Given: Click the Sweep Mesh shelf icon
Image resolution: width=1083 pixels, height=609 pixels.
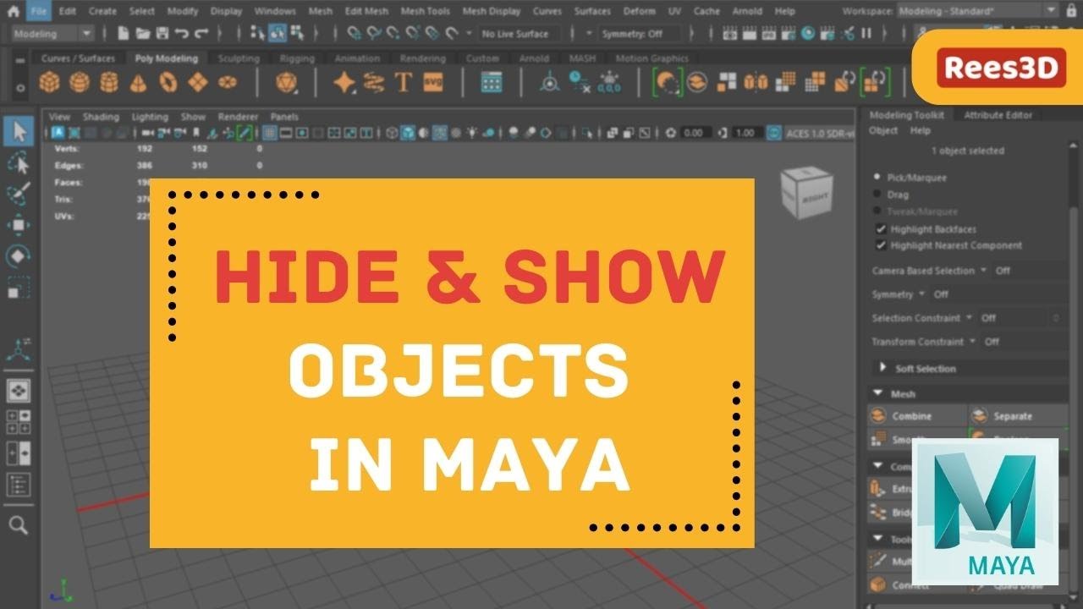Looking at the screenshot, I should [x=374, y=82].
